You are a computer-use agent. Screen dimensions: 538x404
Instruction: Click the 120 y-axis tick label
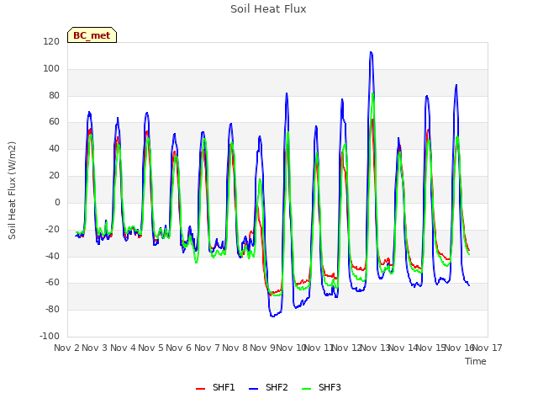(51, 42)
